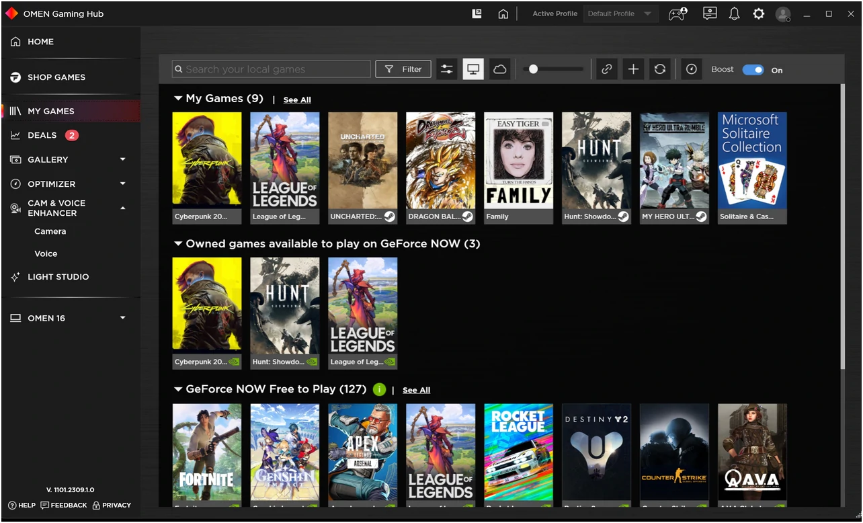Open the UNCHARTED game tile

[363, 167]
